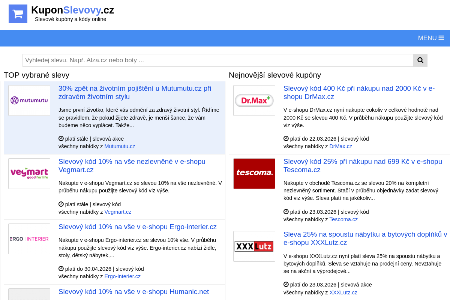Click the magnifying glass search button
This screenshot has height=300, width=450.
pyautogui.click(x=420, y=60)
